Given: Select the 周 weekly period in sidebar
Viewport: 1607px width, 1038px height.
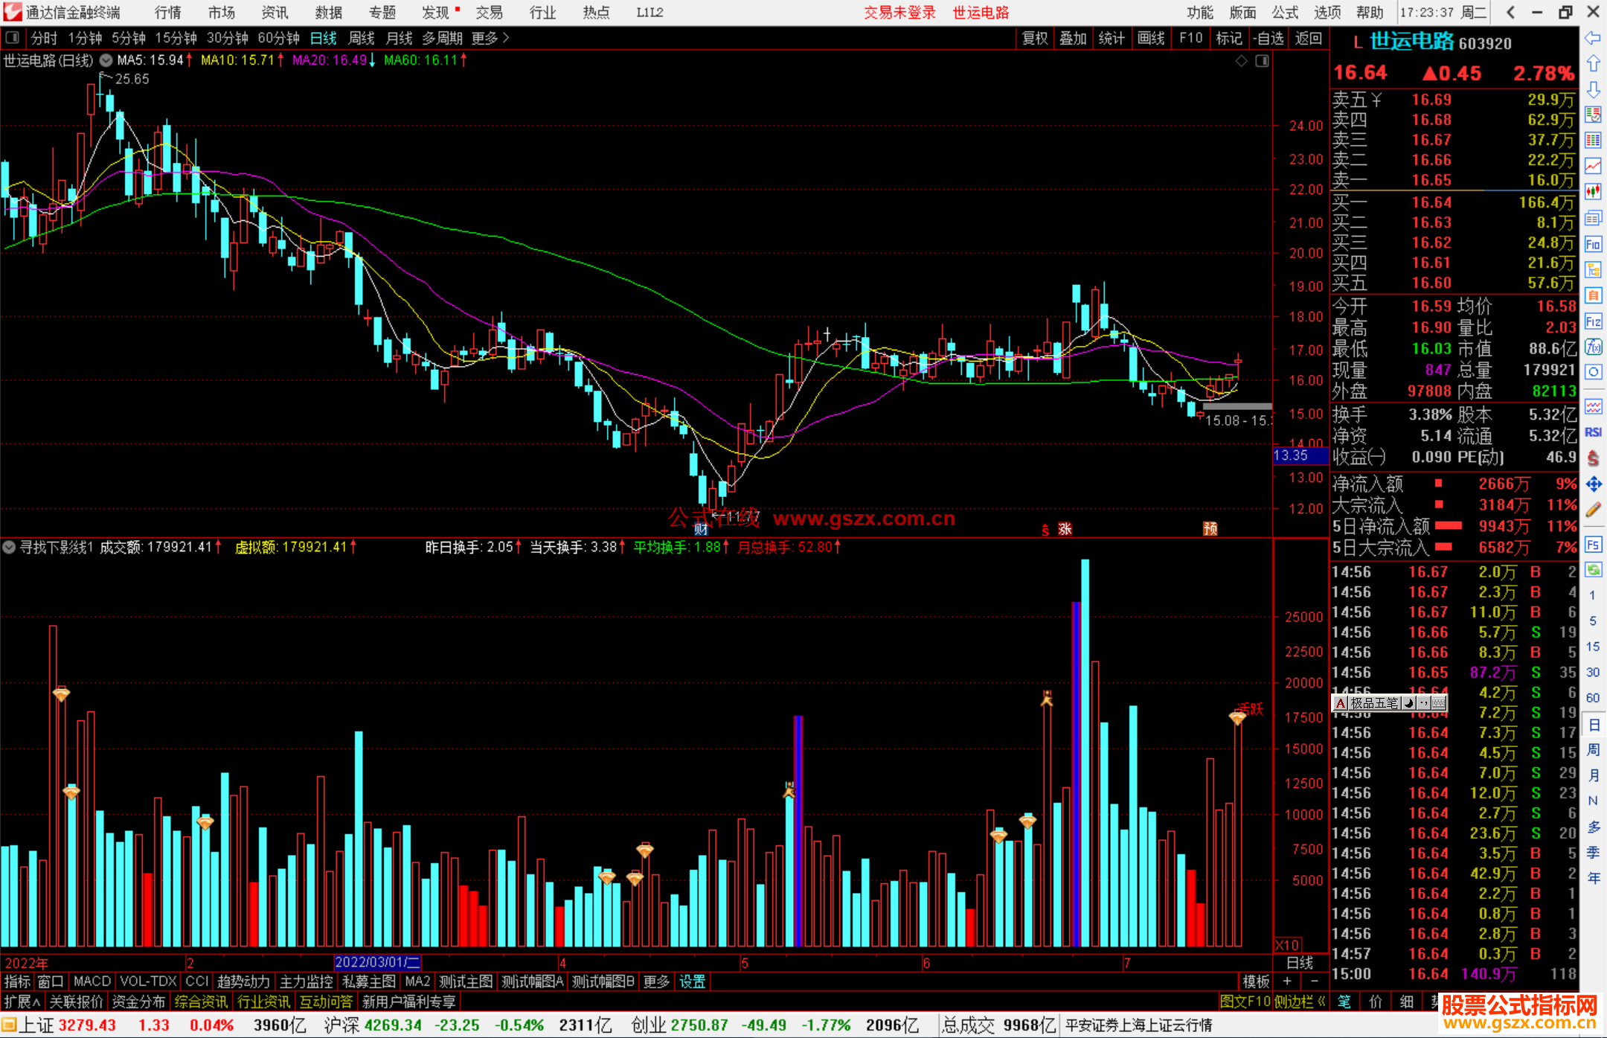Looking at the screenshot, I should point(1593,749).
